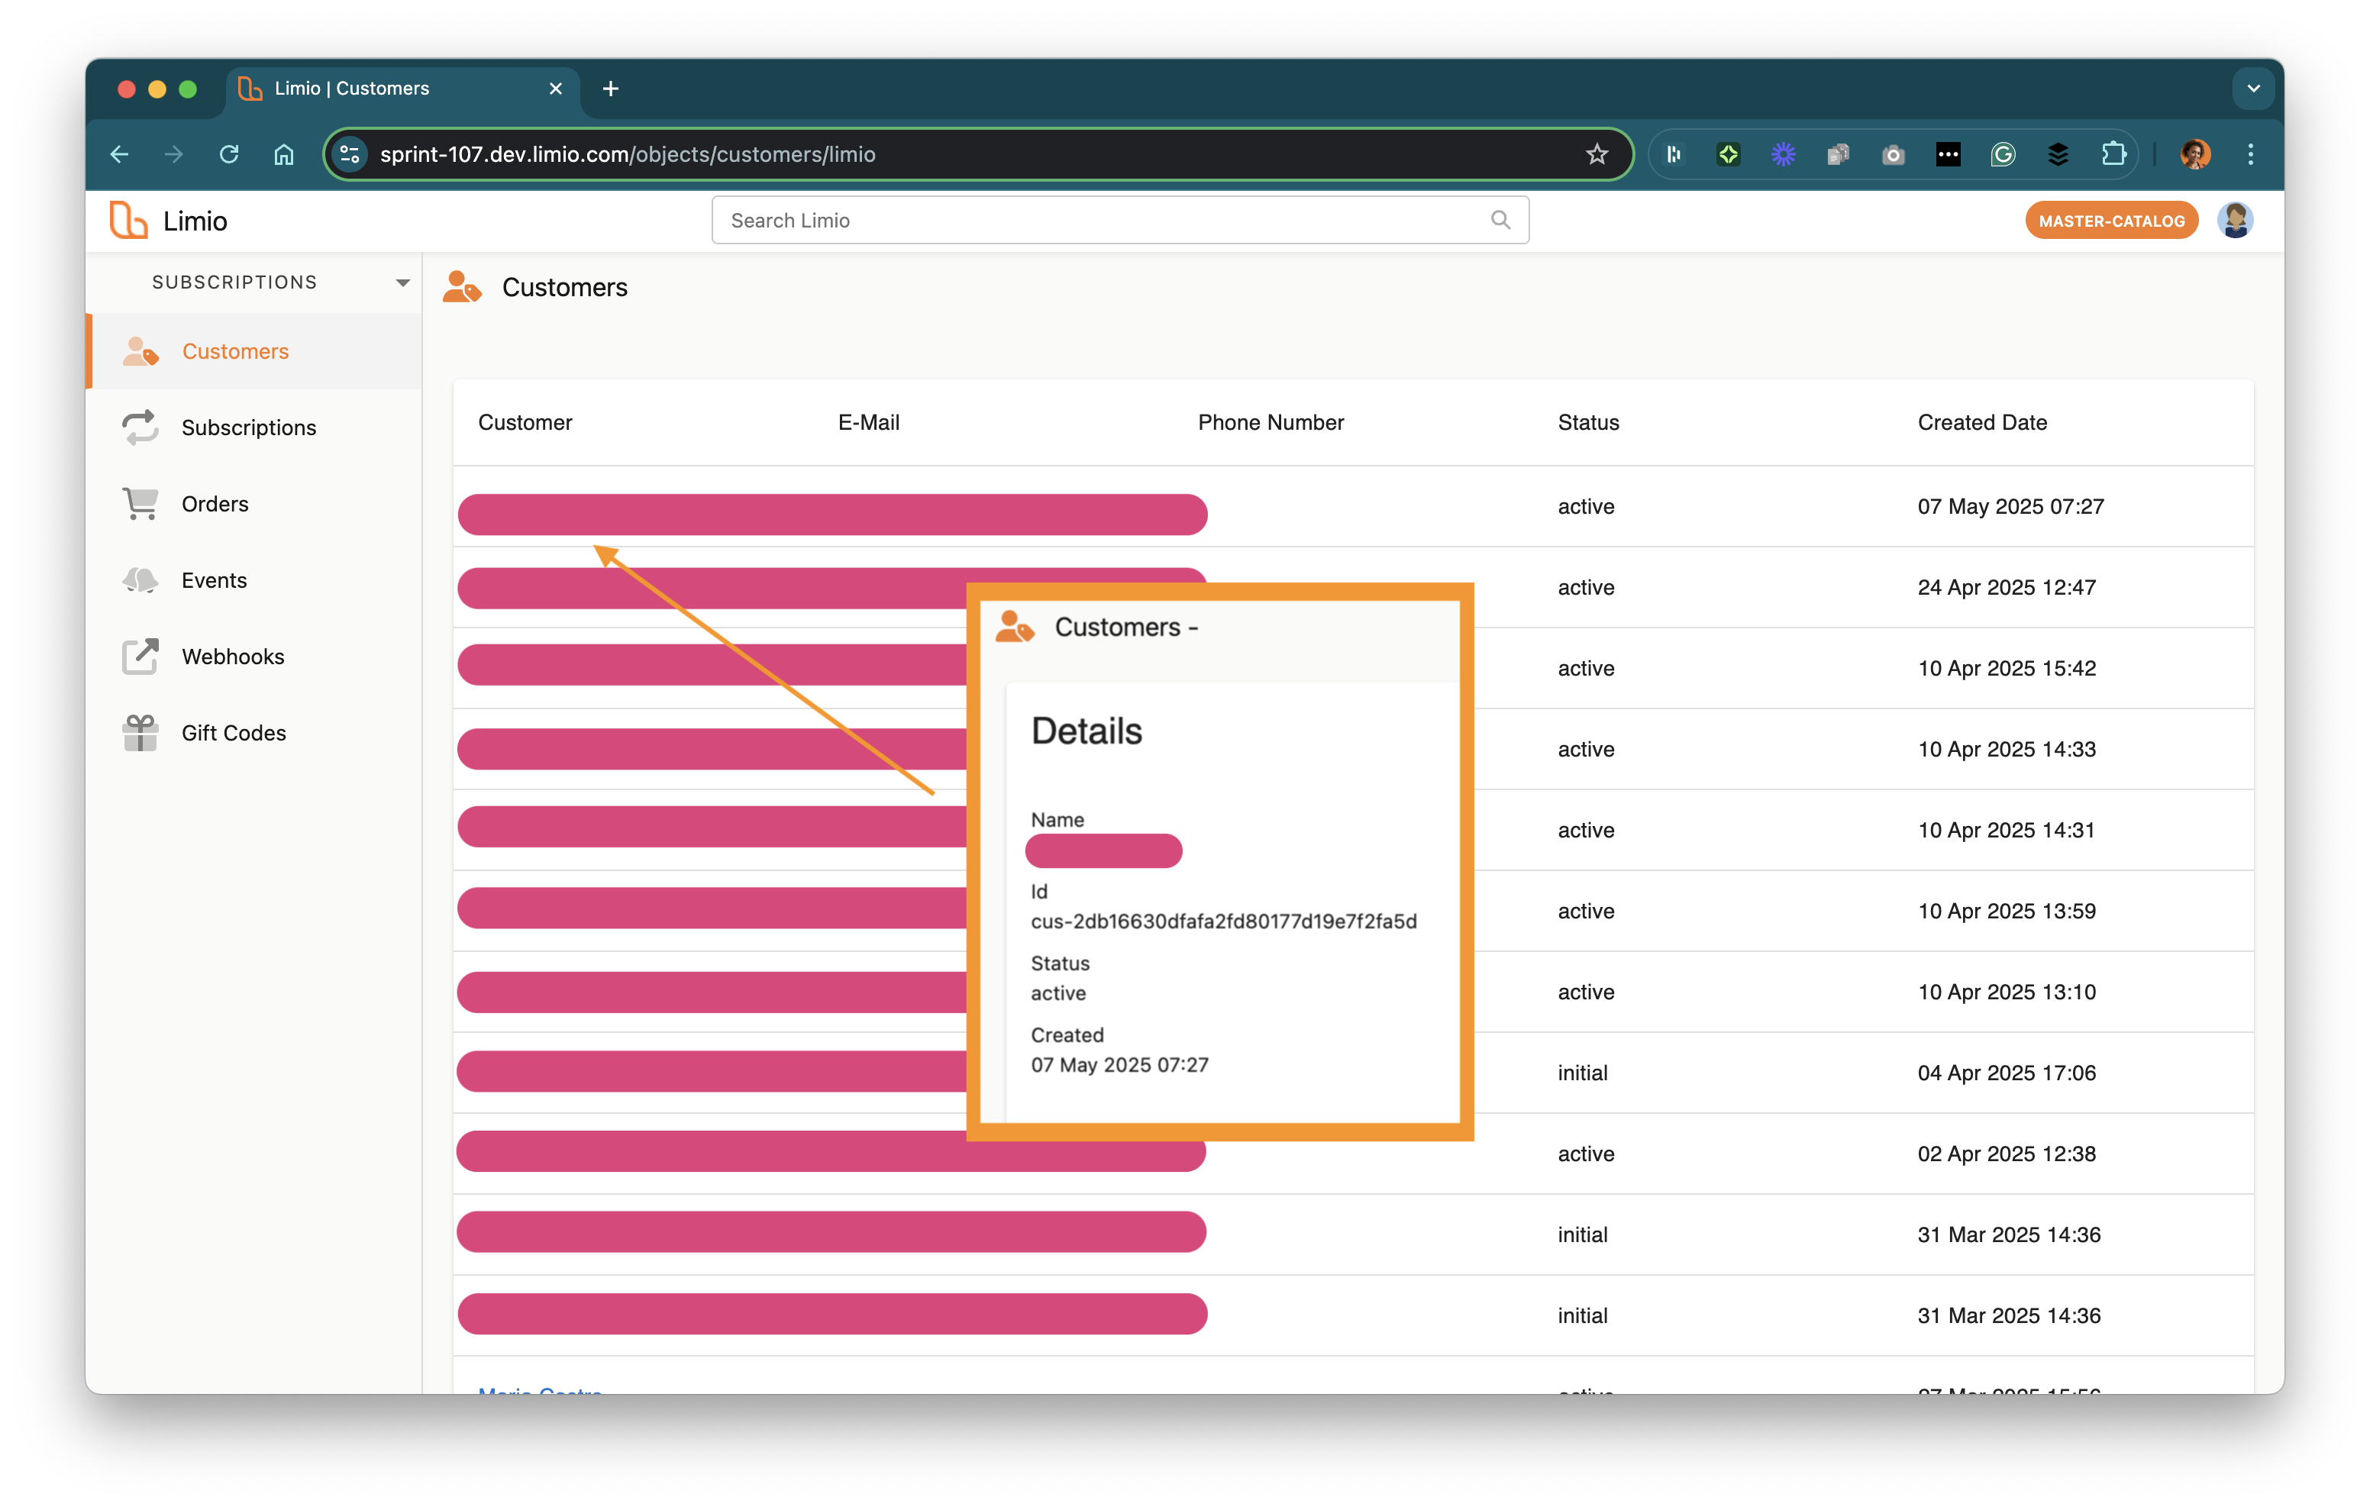This screenshot has height=1507, width=2370.
Task: Click the Grammarly extension icon
Action: point(2003,154)
